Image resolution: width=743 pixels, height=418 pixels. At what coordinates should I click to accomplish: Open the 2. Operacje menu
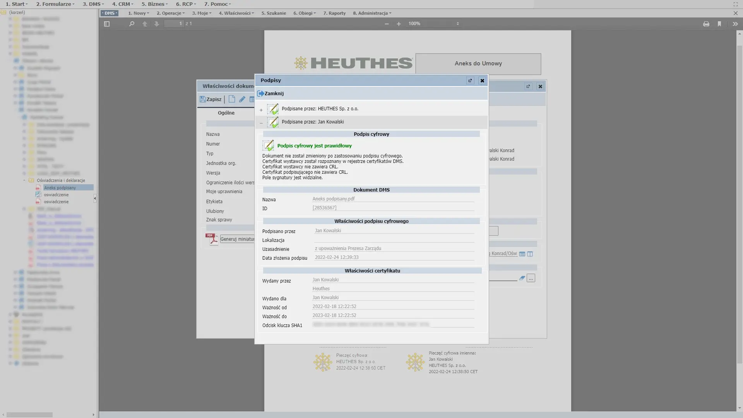(170, 13)
